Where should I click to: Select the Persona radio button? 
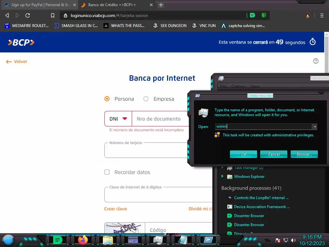coord(107,99)
